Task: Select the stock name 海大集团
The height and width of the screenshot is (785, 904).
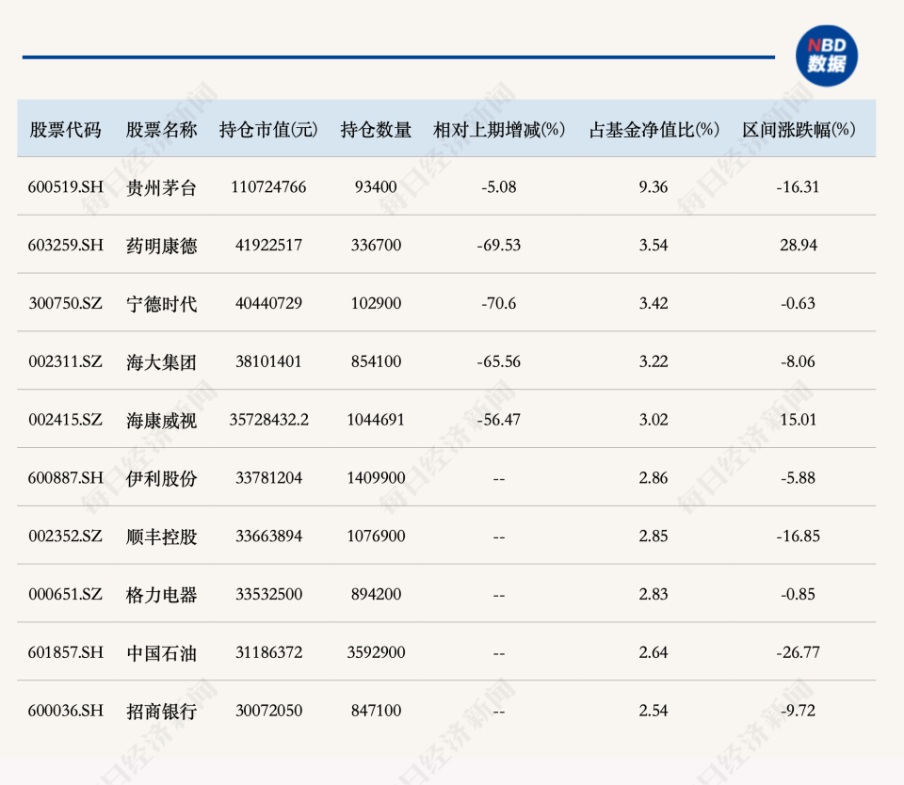Action: [161, 362]
